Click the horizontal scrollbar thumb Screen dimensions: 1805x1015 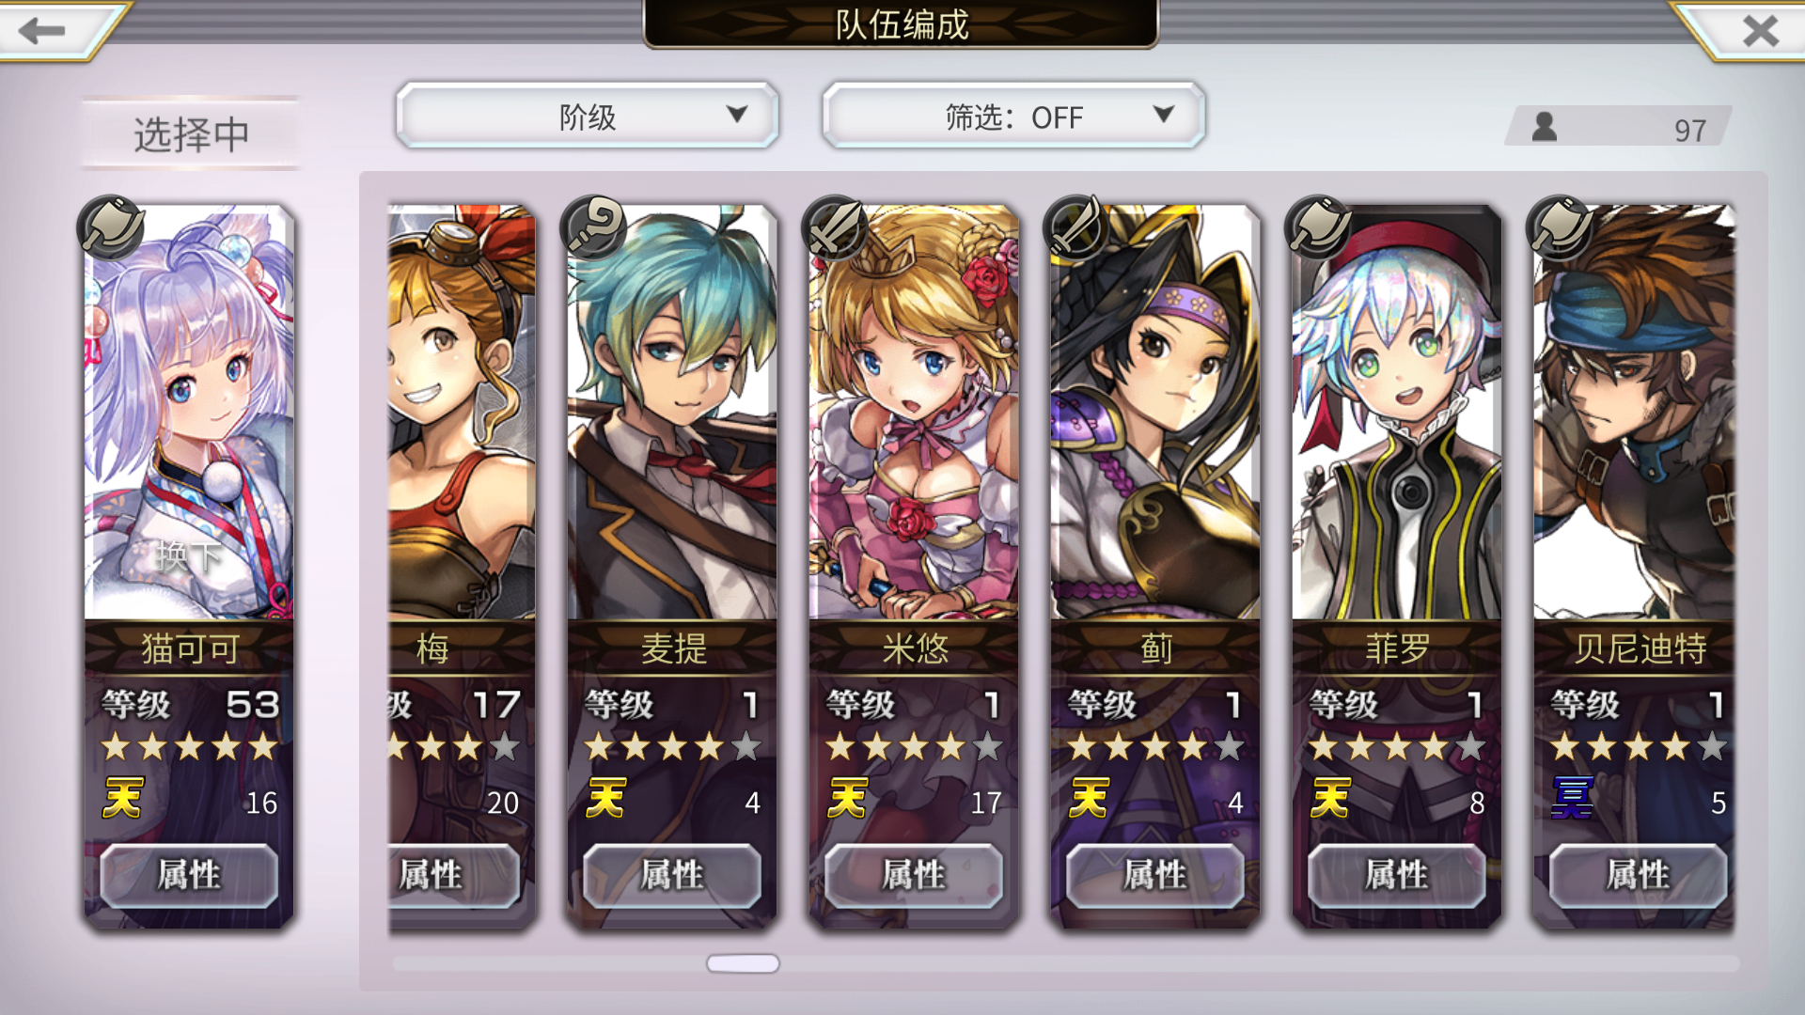point(743,963)
